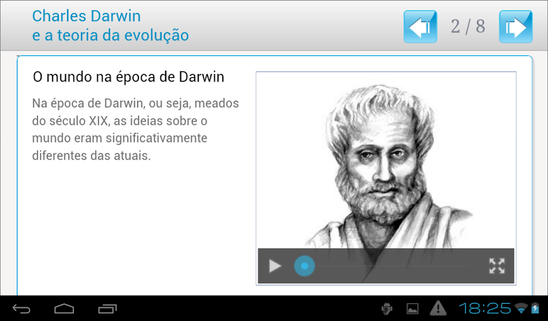
Task: Advance to the next slide arrow
Action: (x=516, y=27)
